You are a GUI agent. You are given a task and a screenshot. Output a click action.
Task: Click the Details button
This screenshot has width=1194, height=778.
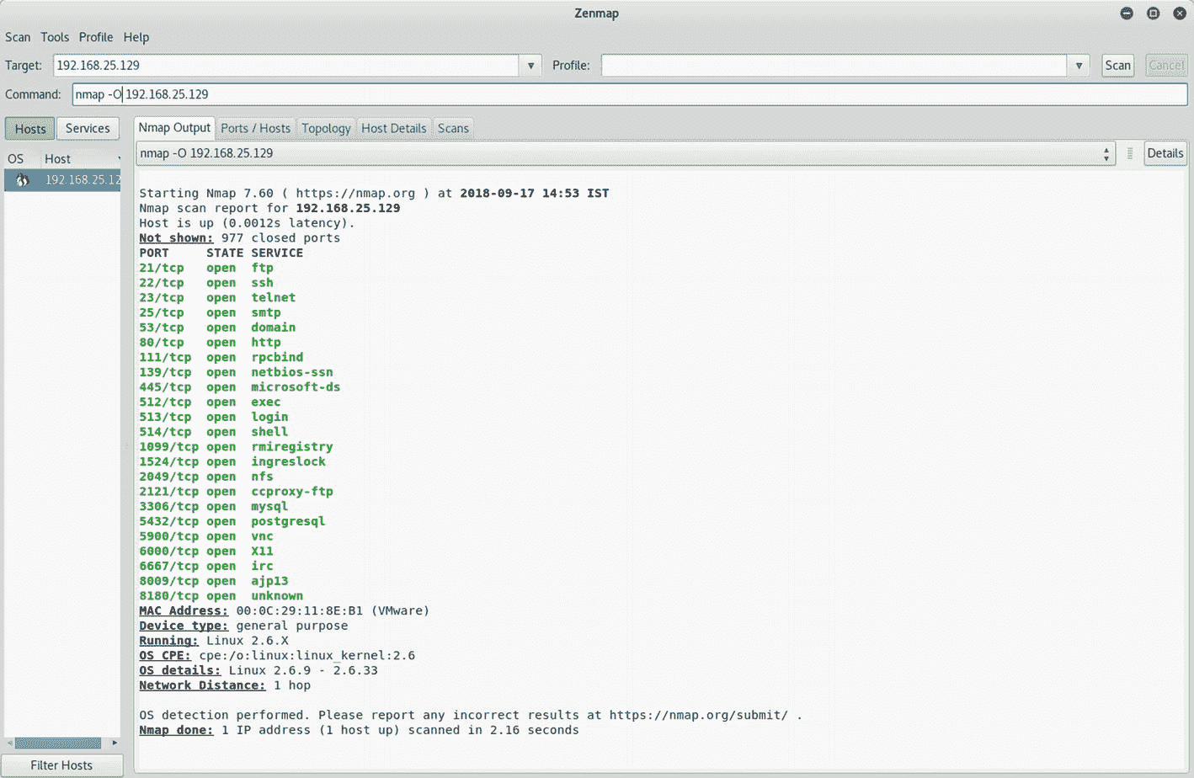[x=1165, y=153]
